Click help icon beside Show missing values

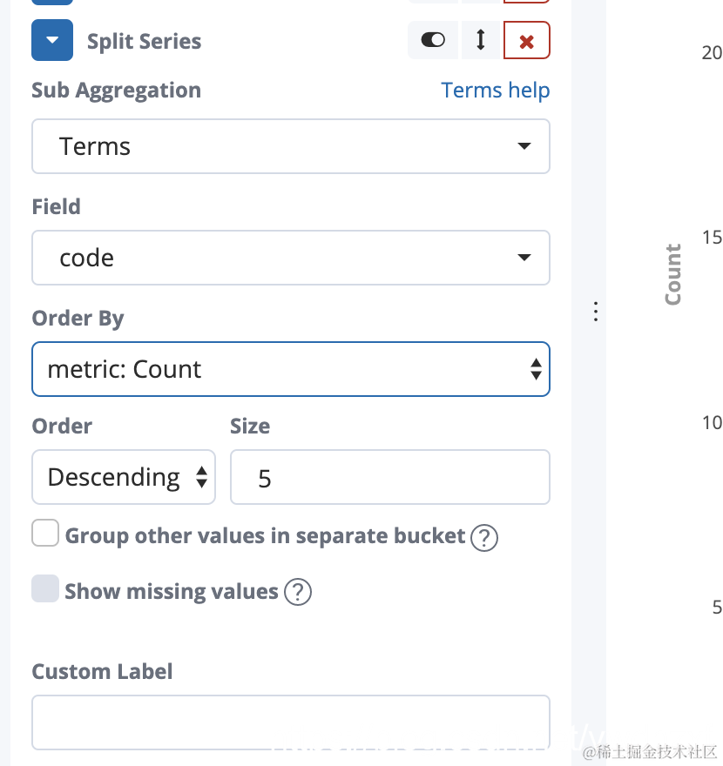pos(297,593)
